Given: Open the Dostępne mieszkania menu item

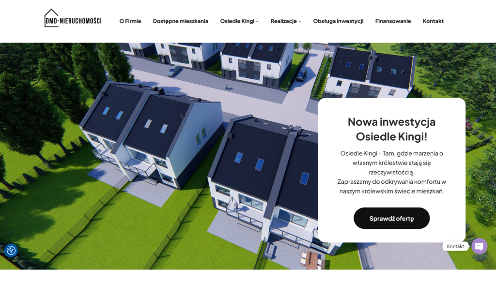Looking at the screenshot, I should [180, 21].
